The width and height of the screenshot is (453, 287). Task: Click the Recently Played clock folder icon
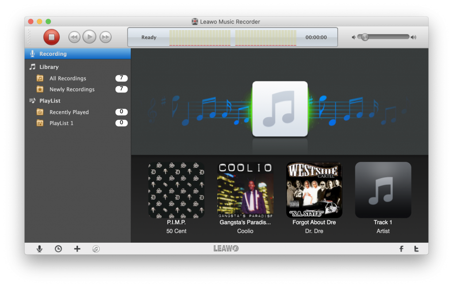(40, 112)
